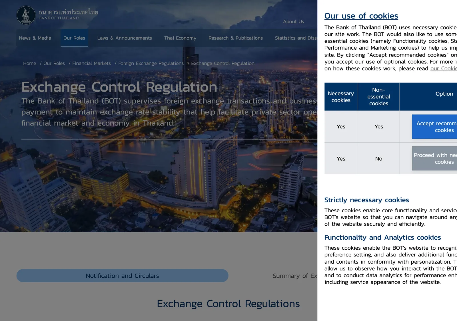Click Accept recommended cookies button

click(434, 127)
